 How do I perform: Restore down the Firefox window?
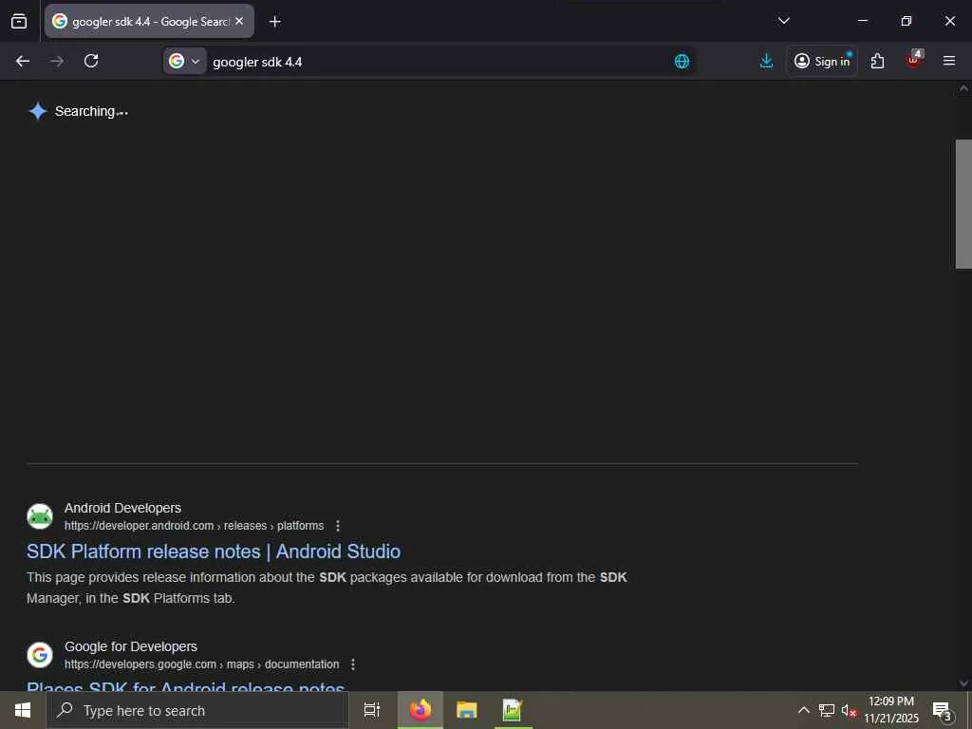coord(907,21)
